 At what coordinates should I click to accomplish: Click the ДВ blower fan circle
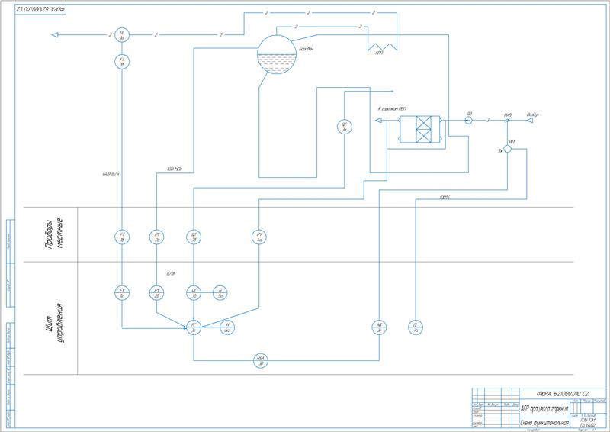[469, 121]
